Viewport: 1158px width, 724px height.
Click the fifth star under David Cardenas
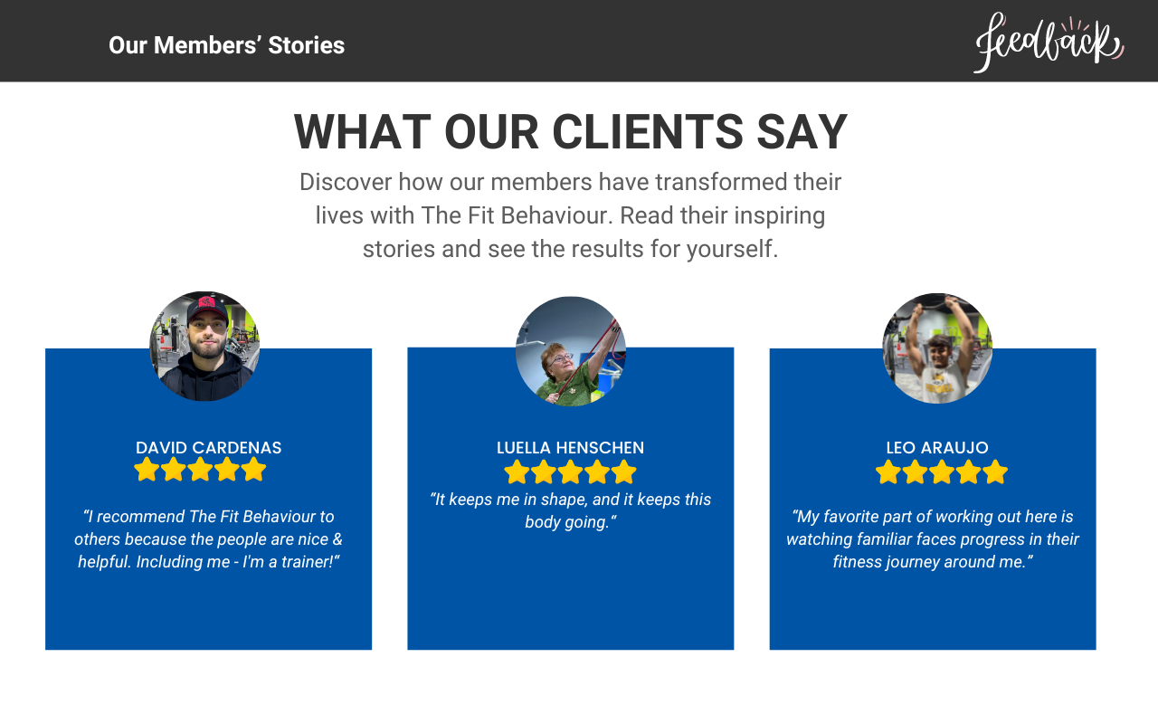point(253,470)
